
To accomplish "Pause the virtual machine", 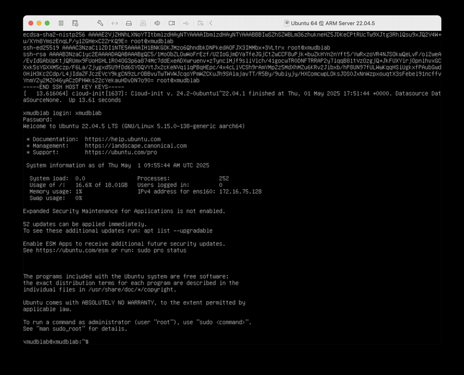I will coord(61,23).
